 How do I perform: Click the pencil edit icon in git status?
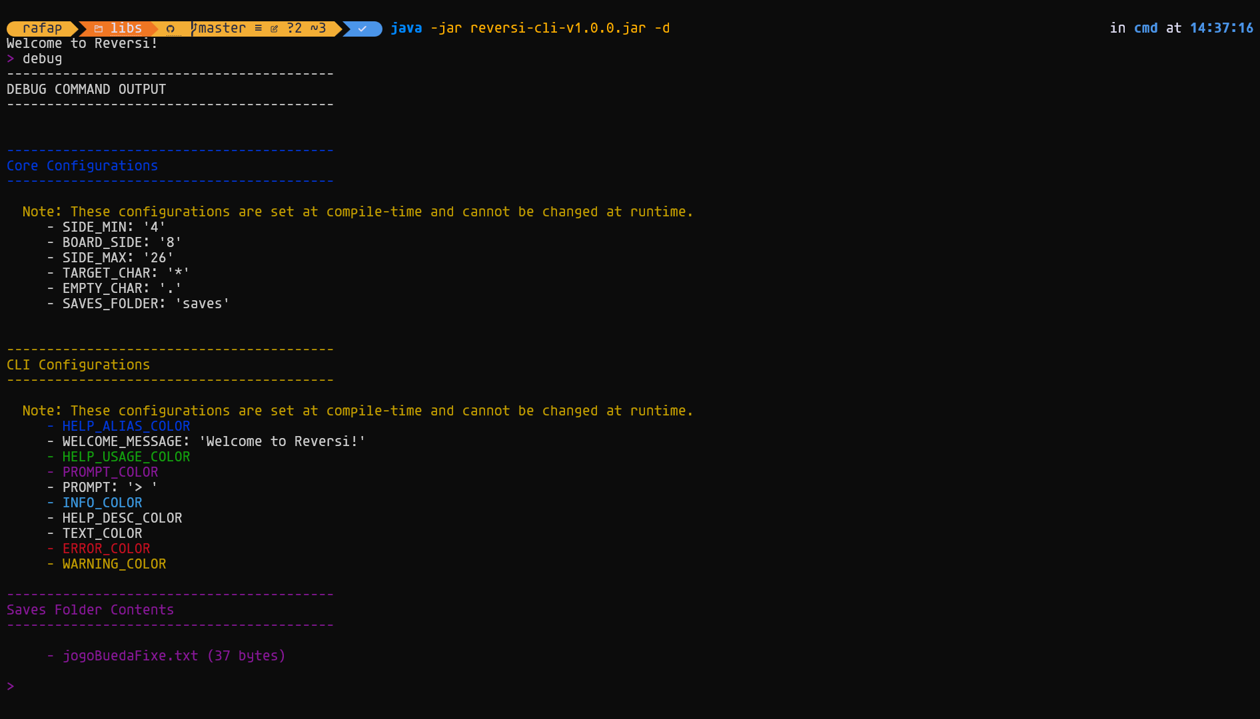click(274, 29)
